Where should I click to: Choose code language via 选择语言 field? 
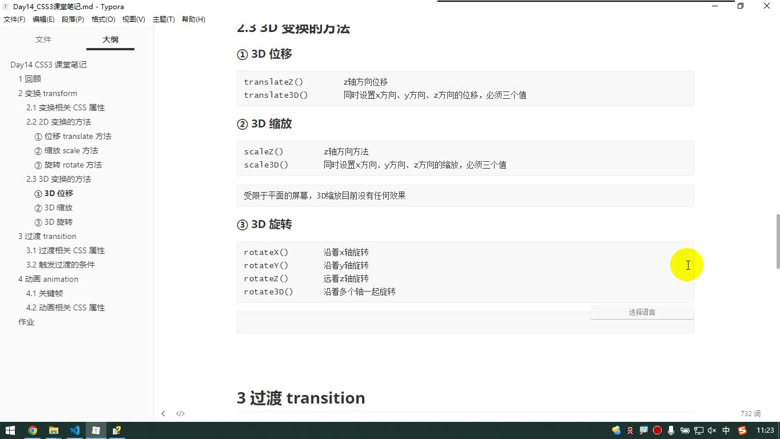[642, 312]
